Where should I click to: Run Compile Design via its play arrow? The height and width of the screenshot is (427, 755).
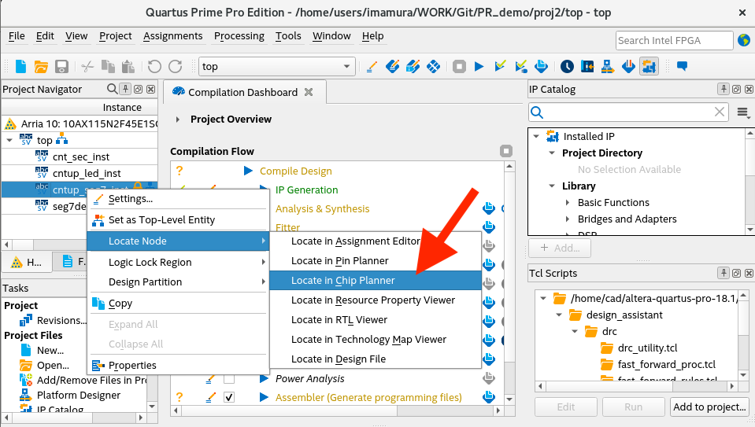[249, 171]
